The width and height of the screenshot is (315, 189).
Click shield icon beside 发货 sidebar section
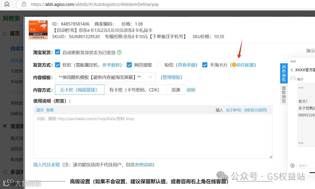pos(5,126)
